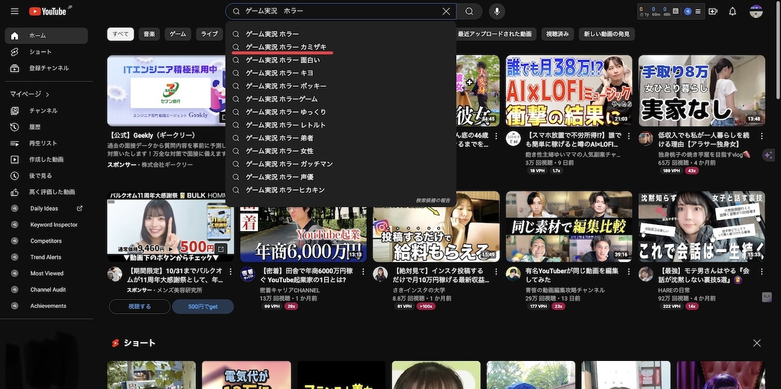Choose suggestion ゲーム実況 ホラー 面白い
This screenshot has height=389, width=781.
(x=341, y=60)
